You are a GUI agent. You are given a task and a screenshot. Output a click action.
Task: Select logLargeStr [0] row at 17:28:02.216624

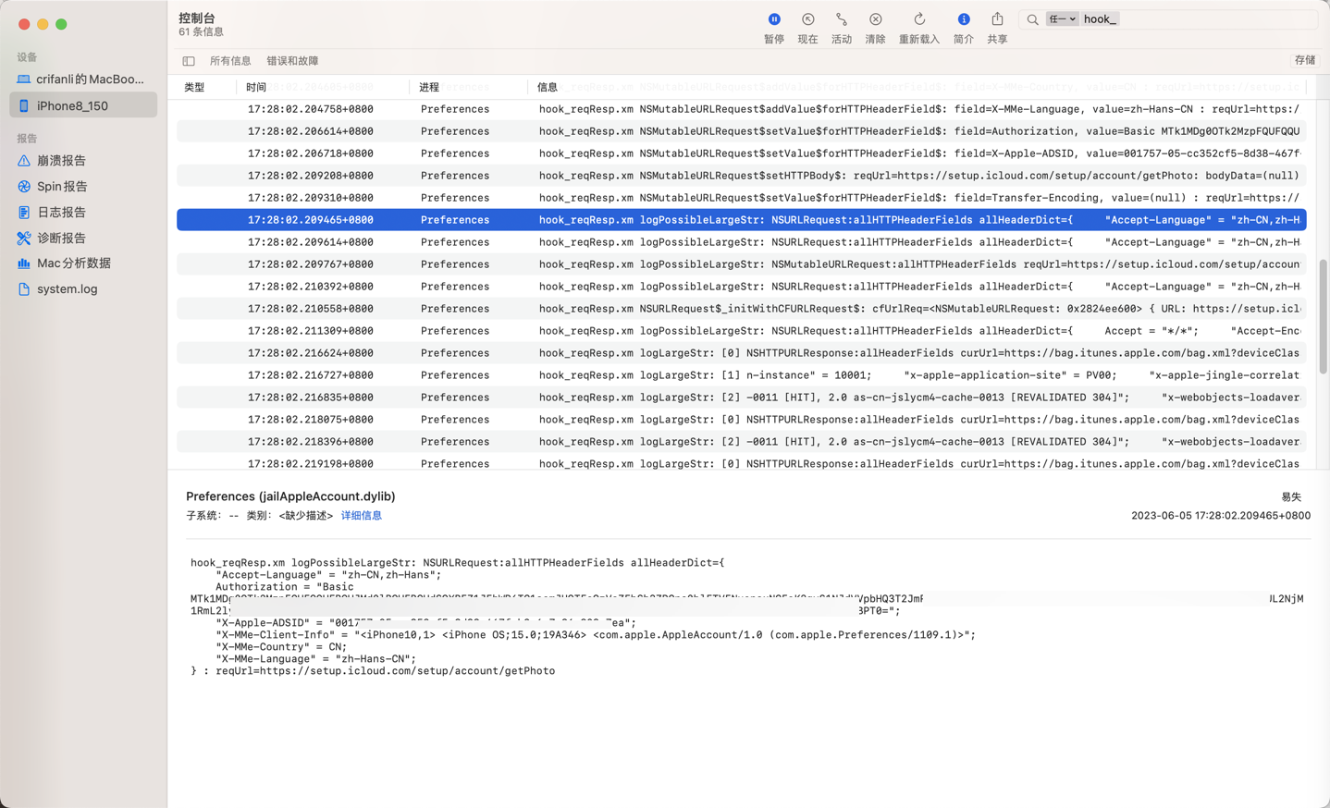[741, 353]
